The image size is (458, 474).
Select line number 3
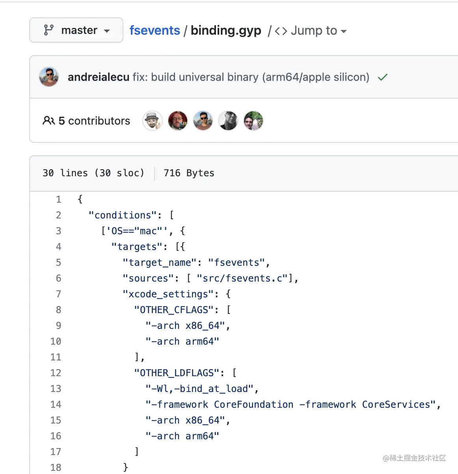coord(58,231)
